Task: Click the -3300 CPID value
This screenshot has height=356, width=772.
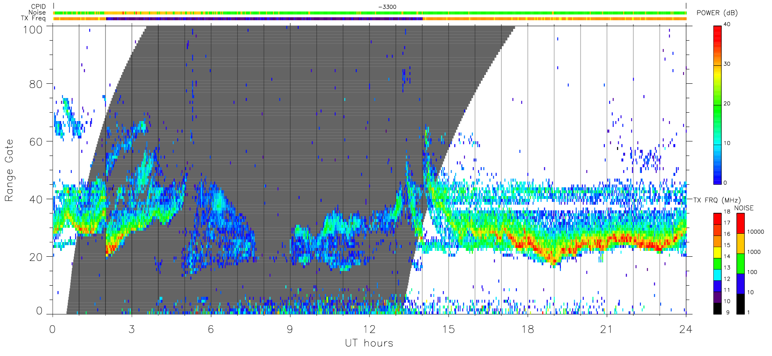Action: pyautogui.click(x=387, y=7)
